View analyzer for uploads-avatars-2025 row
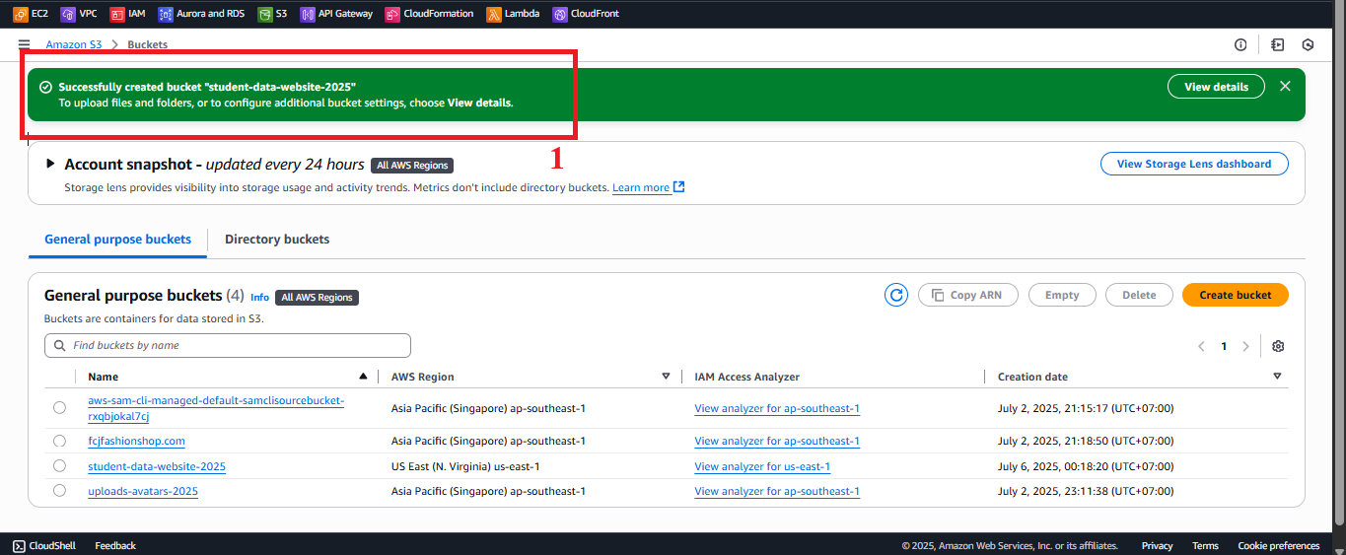Viewport: 1346px width, 555px height. pos(777,491)
